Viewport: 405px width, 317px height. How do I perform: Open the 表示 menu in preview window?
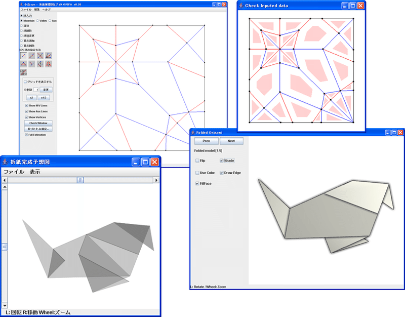pyautogui.click(x=35, y=172)
